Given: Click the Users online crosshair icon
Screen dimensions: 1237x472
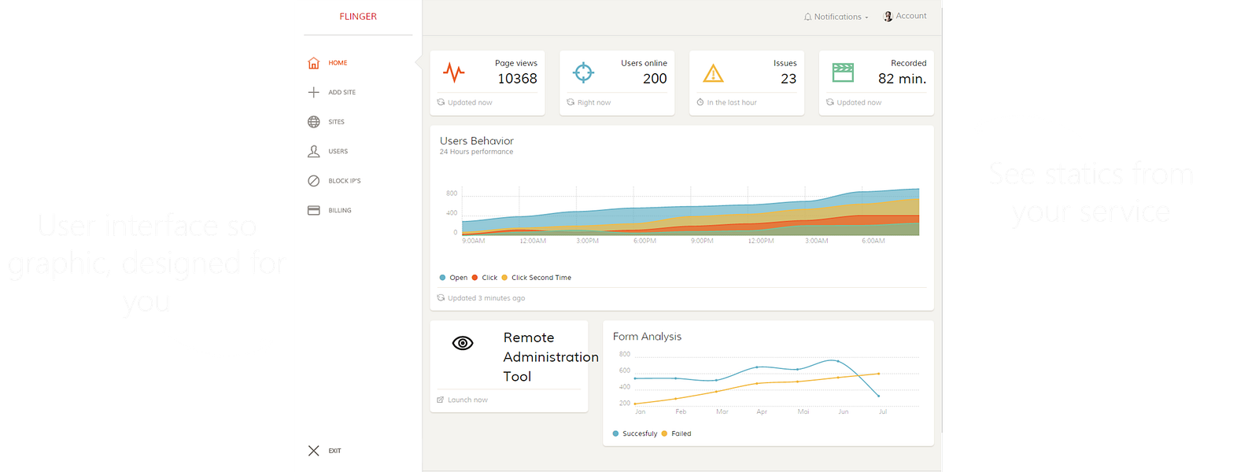Looking at the screenshot, I should pyautogui.click(x=583, y=73).
